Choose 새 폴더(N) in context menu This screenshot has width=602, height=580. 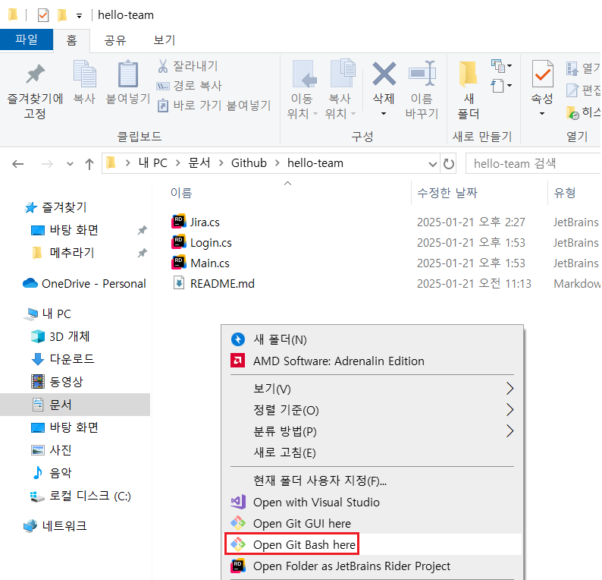[x=372, y=339]
